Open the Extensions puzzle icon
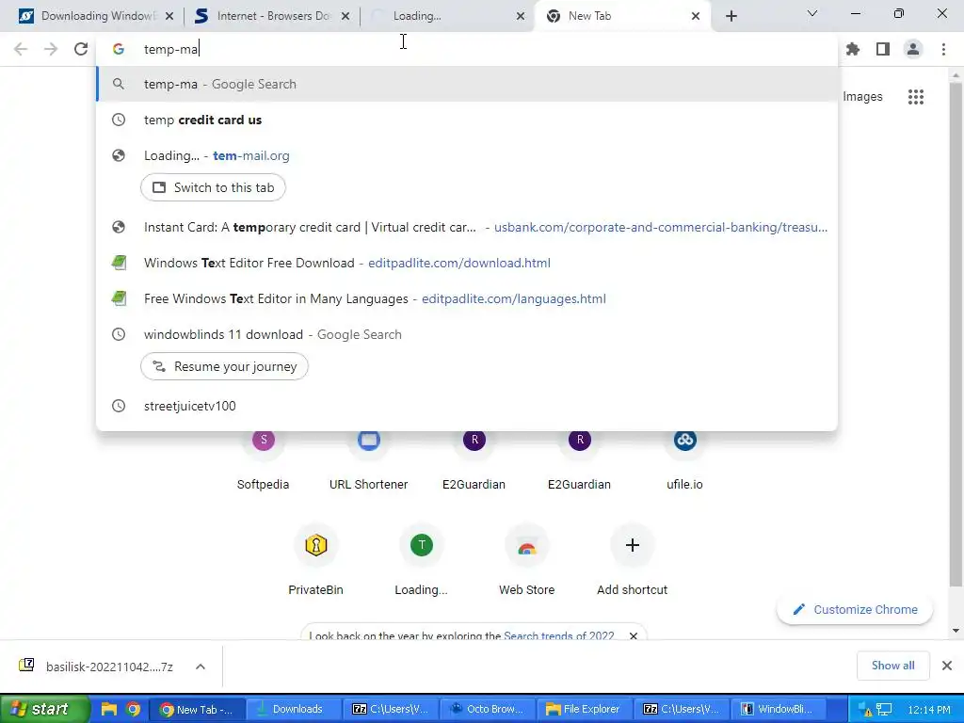Screen dimensions: 964x723 coord(853,49)
